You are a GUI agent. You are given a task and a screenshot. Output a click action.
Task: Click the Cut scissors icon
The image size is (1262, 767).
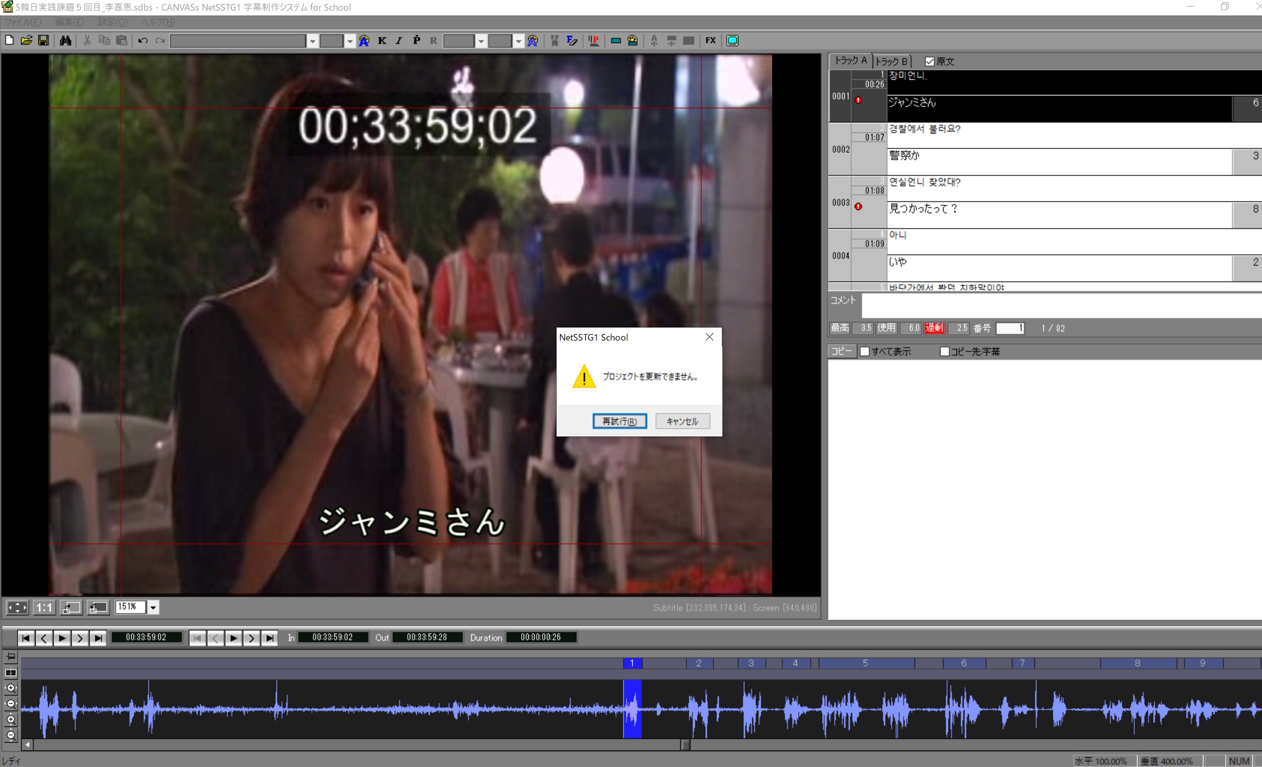tap(87, 40)
